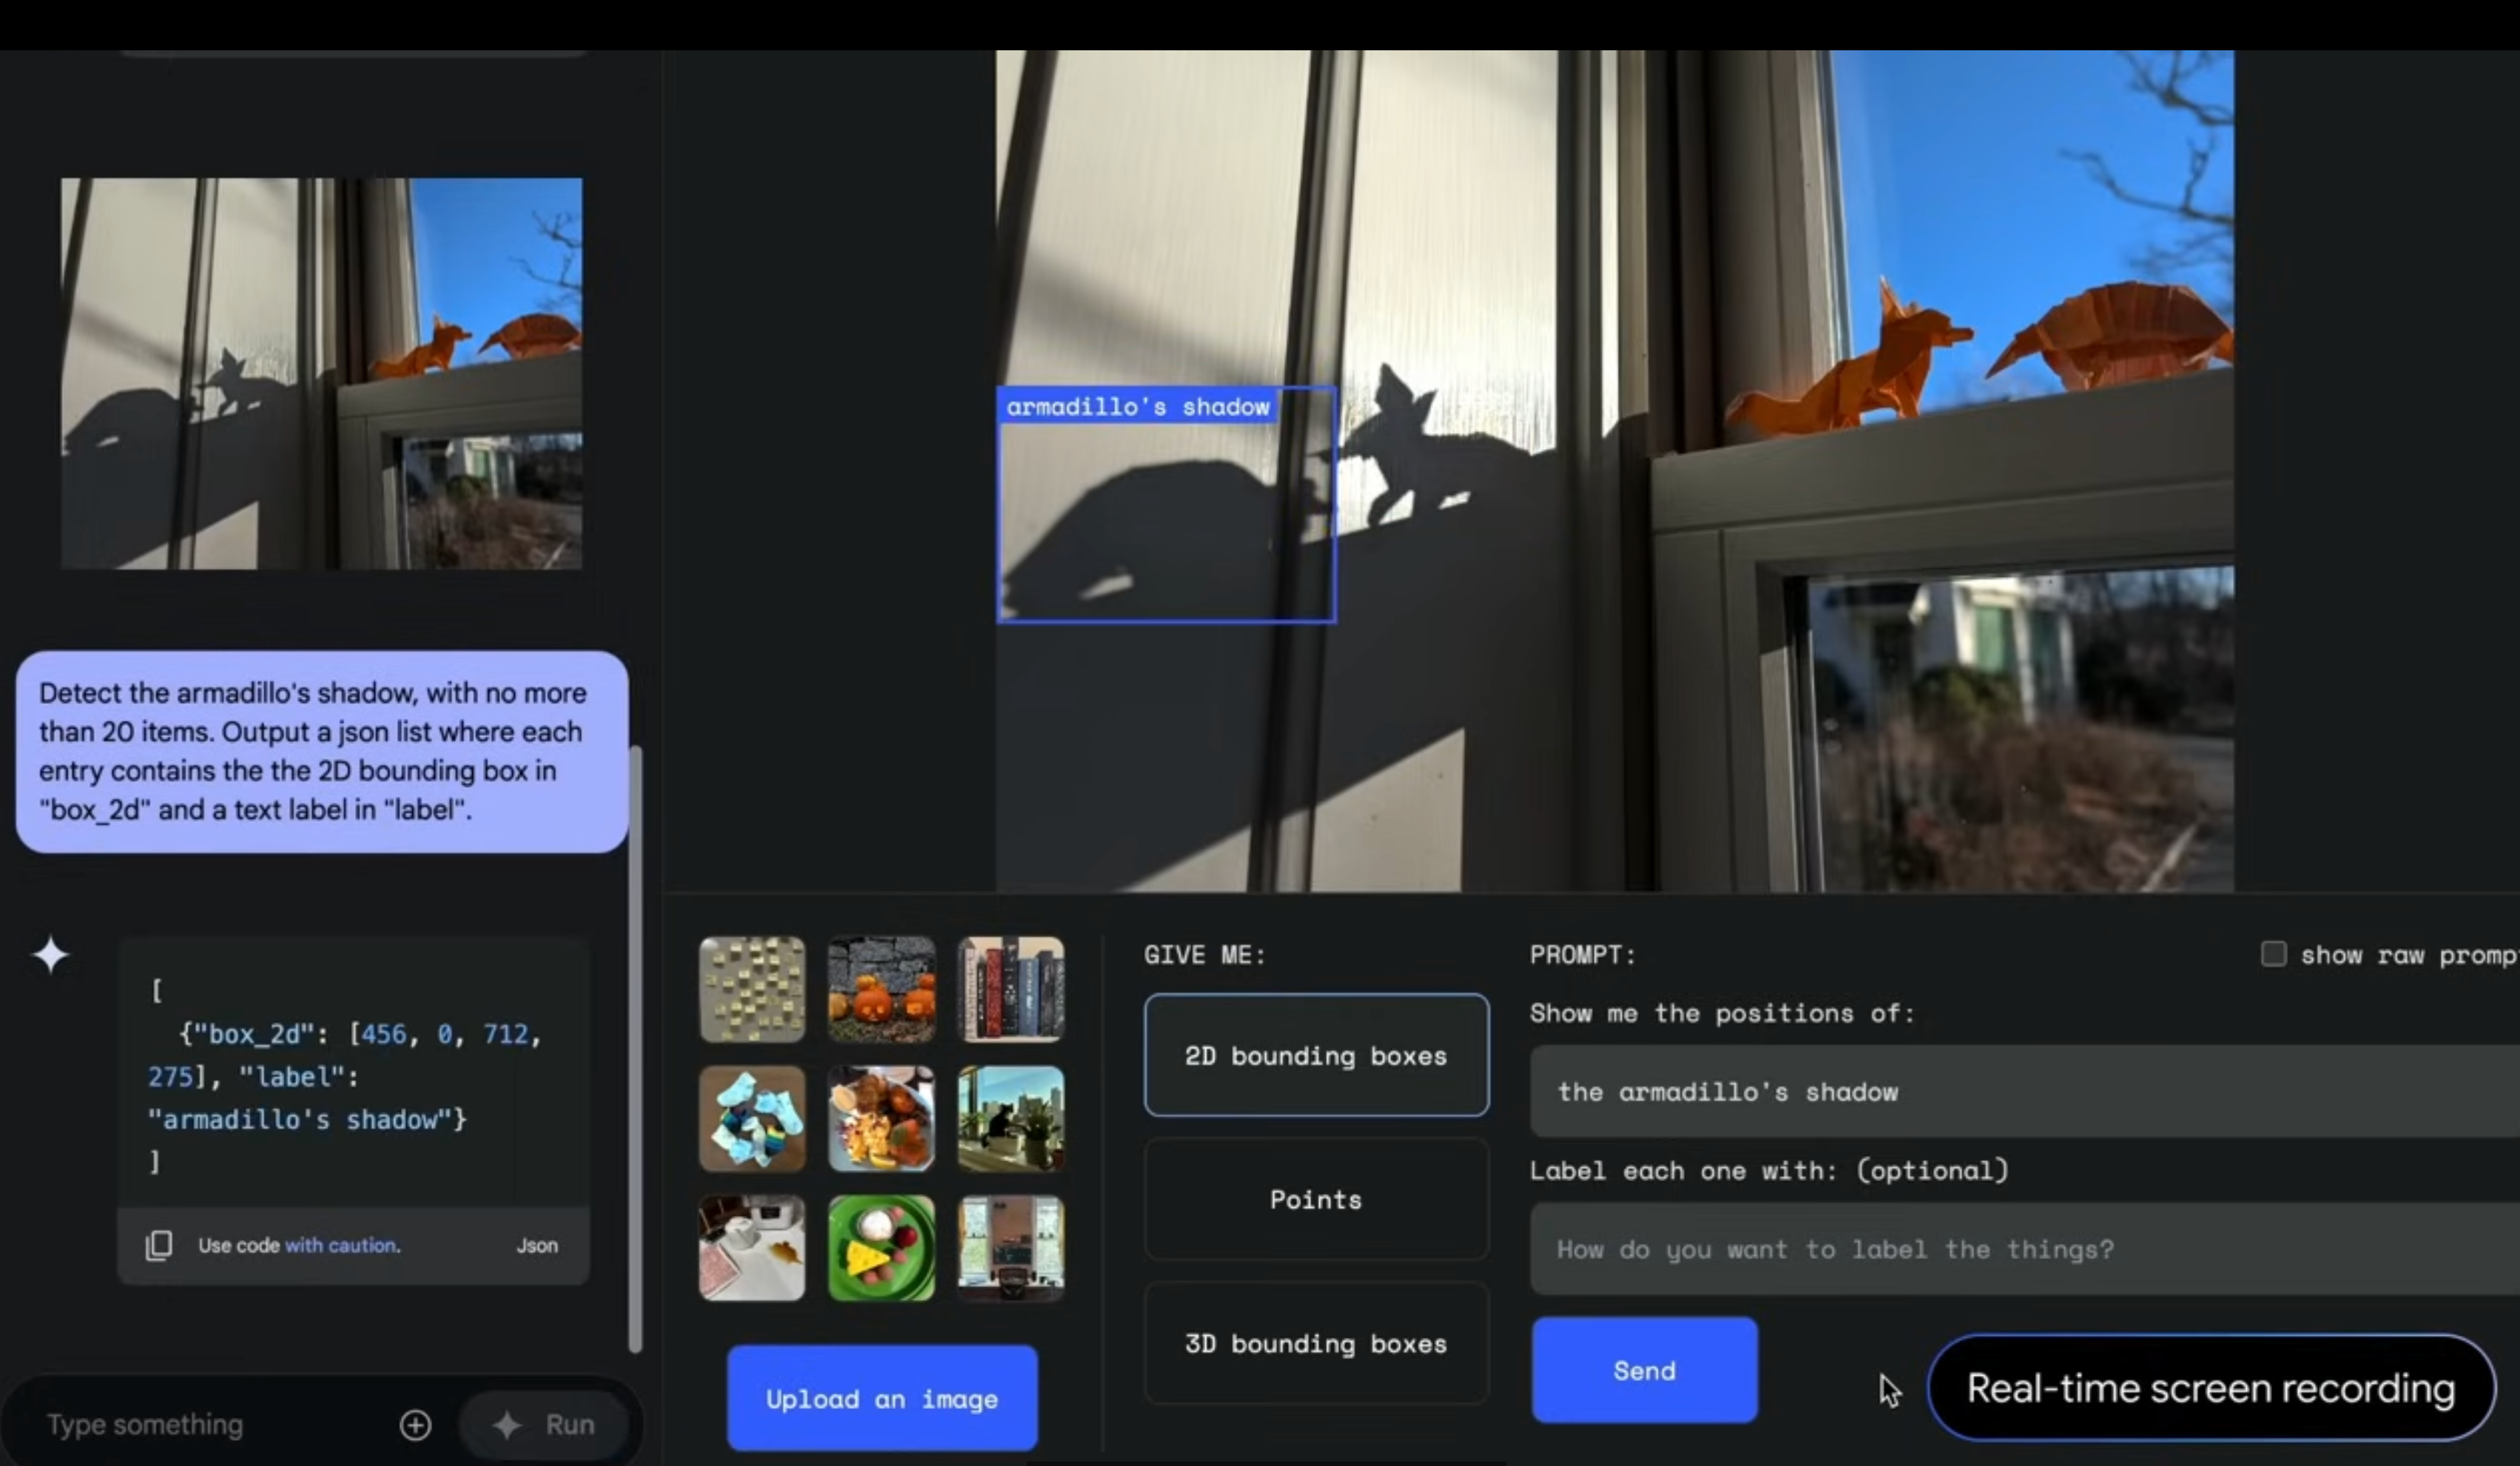Select the 2D bounding boxes tool
The image size is (2520, 1466).
tap(1315, 1054)
